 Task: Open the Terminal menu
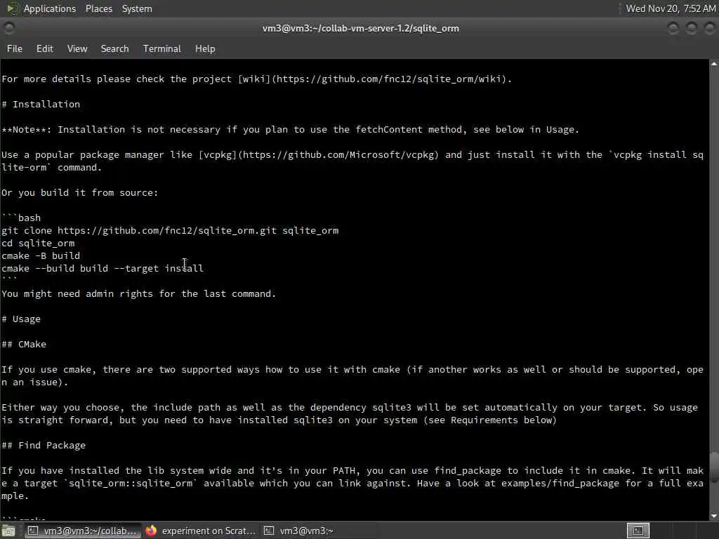coord(162,48)
